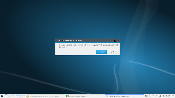
Task: Maximize the LXQt Session Shutdown dialog
Action: point(115,40)
